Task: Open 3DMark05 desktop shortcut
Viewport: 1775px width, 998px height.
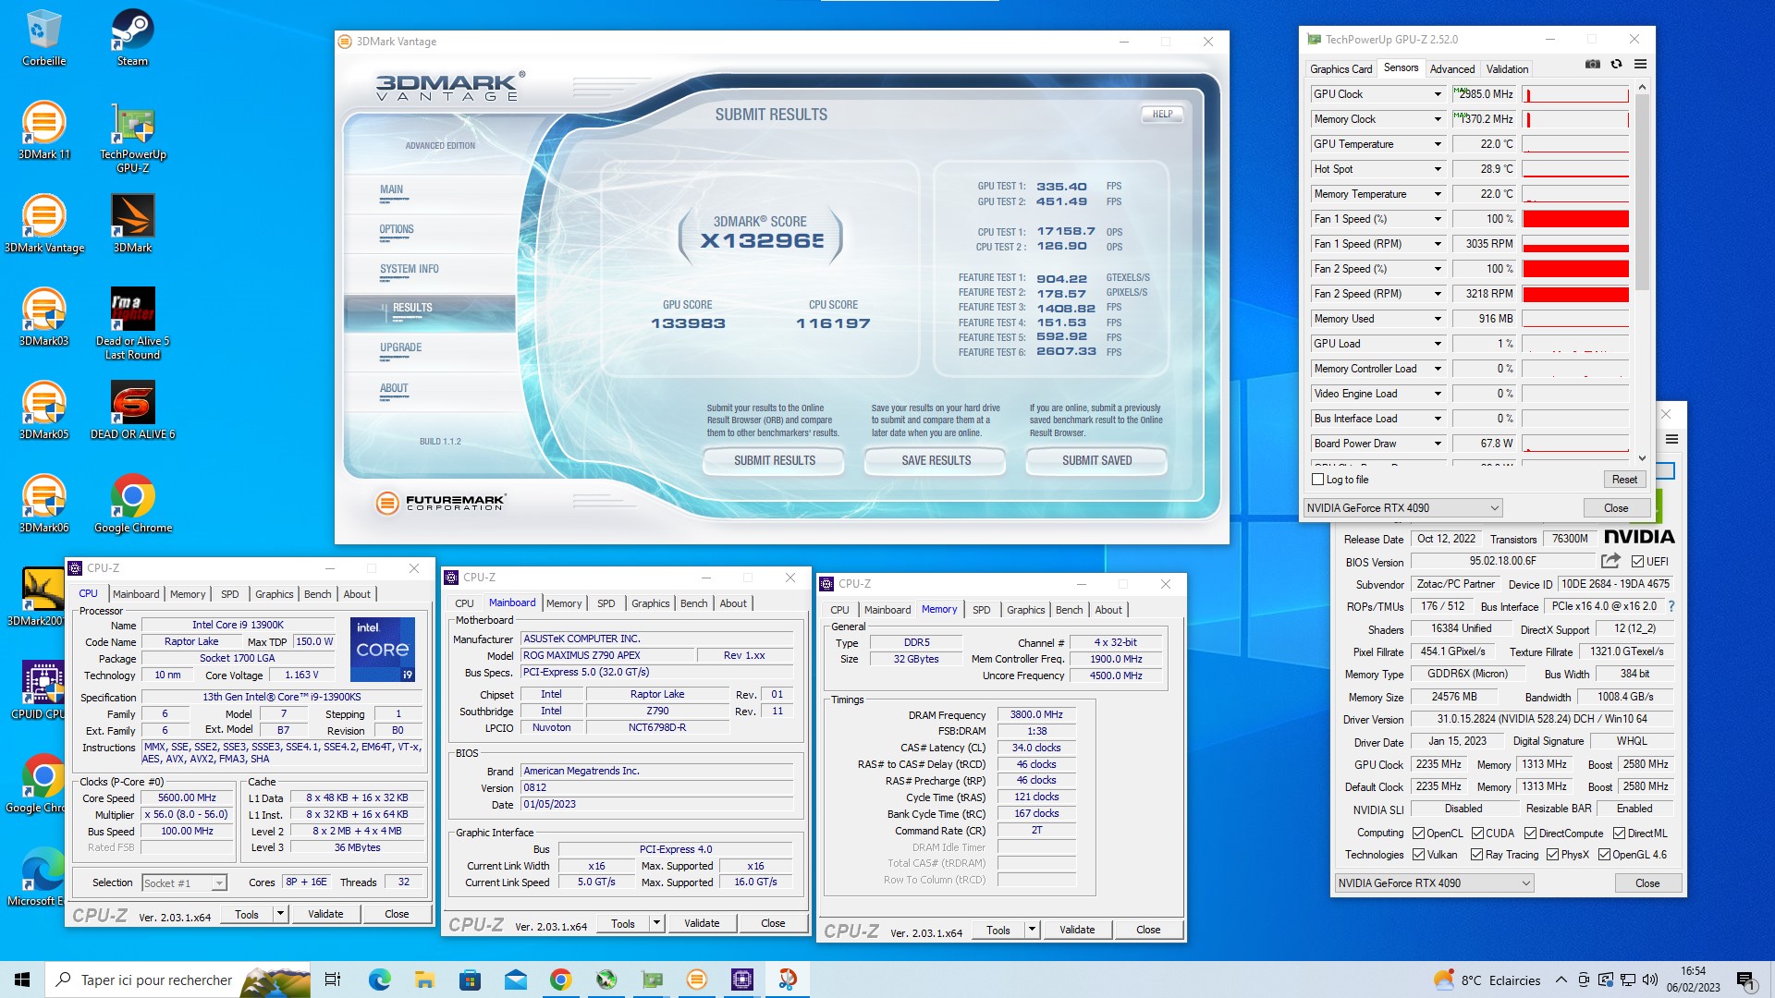Action: click(43, 410)
